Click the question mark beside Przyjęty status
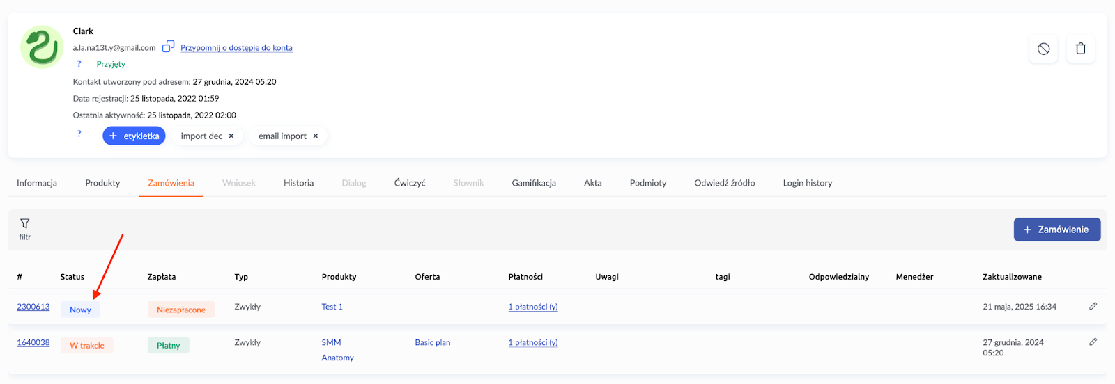Image resolution: width=1115 pixels, height=384 pixels. pyautogui.click(x=79, y=64)
